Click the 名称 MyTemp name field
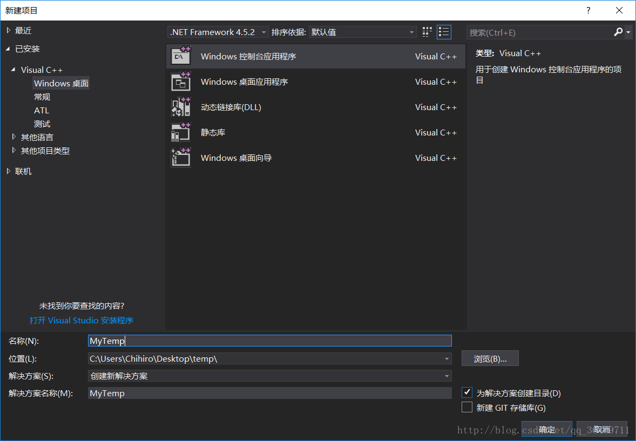This screenshot has width=636, height=441. tap(270, 341)
